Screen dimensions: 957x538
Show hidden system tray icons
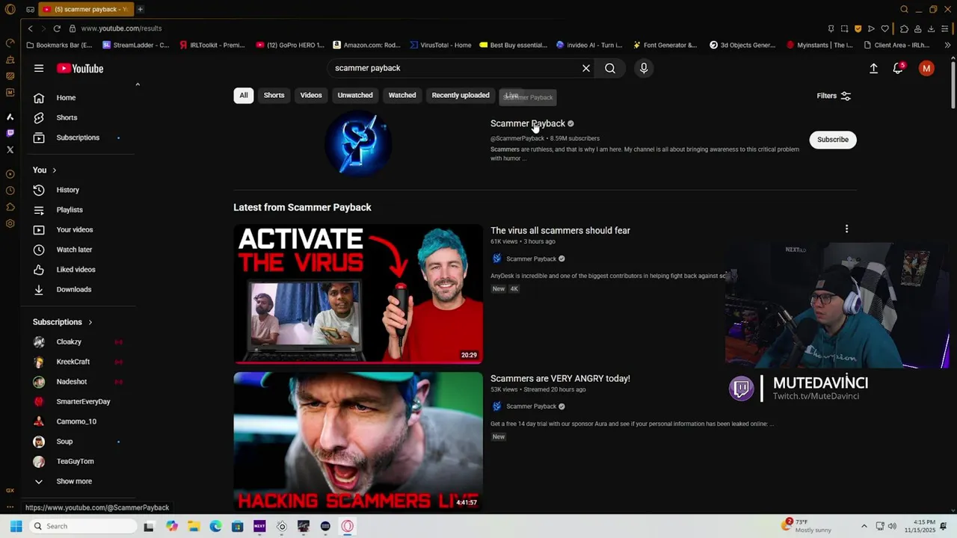click(x=864, y=526)
